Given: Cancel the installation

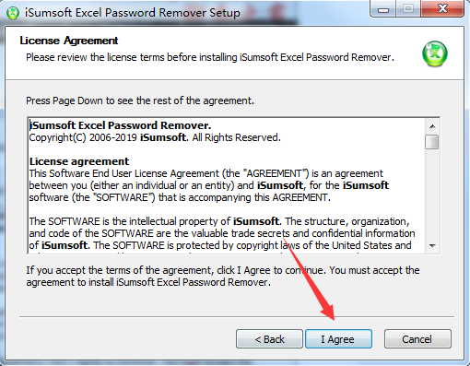Looking at the screenshot, I should [417, 339].
